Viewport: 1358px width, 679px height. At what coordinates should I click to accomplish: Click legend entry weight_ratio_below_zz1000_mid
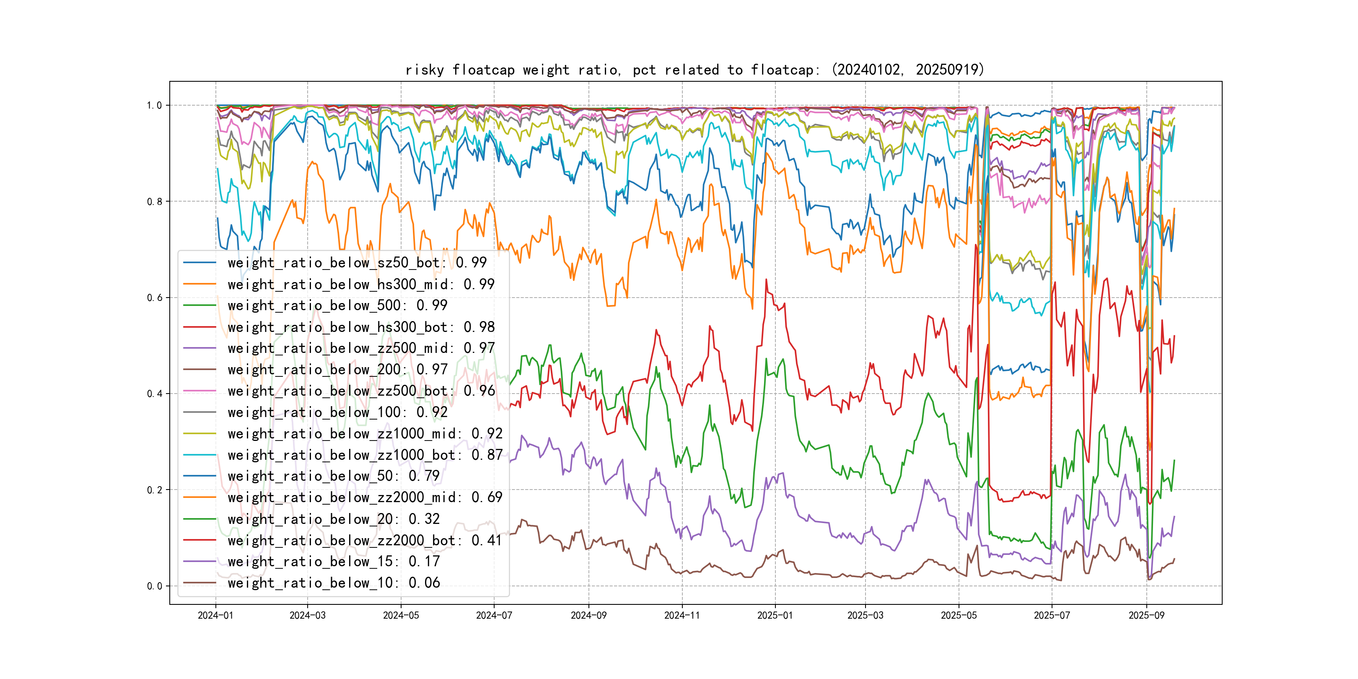click(x=365, y=433)
